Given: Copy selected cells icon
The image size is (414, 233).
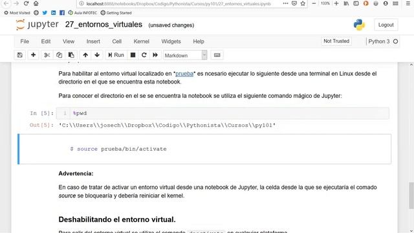Looking at the screenshot, I should (x=59, y=55).
